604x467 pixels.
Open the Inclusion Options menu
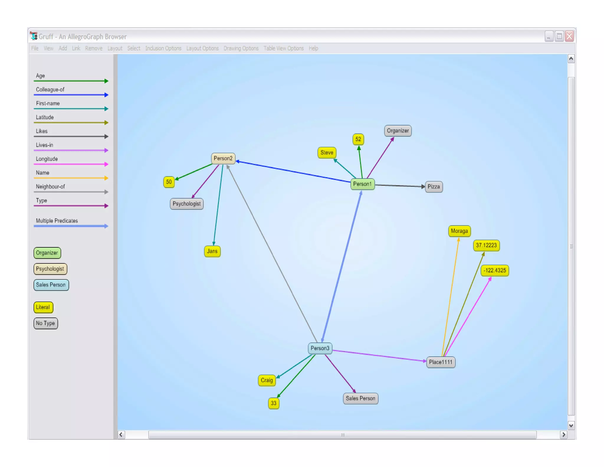click(x=163, y=48)
